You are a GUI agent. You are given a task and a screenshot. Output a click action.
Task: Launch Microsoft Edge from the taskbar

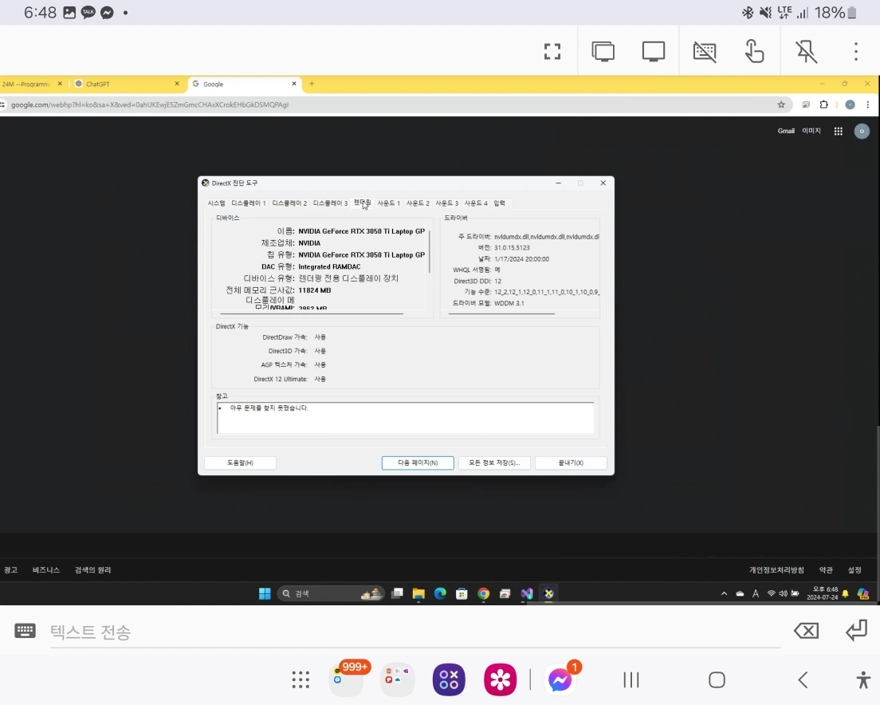(x=440, y=593)
